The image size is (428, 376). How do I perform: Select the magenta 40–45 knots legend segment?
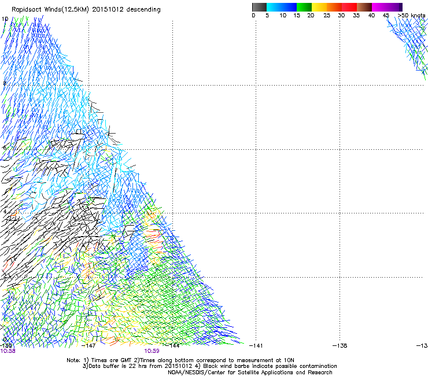point(379,7)
